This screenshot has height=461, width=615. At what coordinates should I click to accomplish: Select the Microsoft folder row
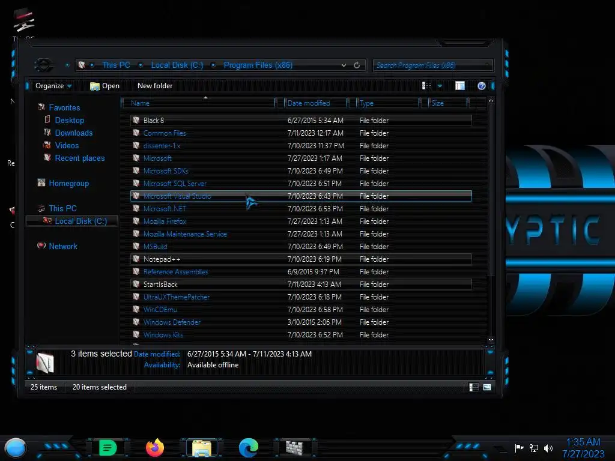[x=301, y=158]
